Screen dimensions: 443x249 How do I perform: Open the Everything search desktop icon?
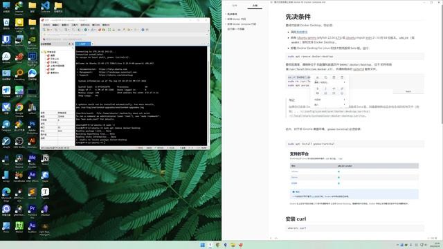[x=19, y=75]
